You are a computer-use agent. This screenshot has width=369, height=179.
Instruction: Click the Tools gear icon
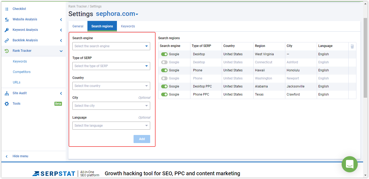click(7, 104)
